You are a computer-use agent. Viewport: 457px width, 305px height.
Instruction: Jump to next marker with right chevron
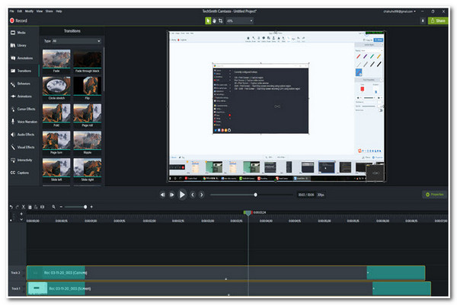(x=201, y=195)
